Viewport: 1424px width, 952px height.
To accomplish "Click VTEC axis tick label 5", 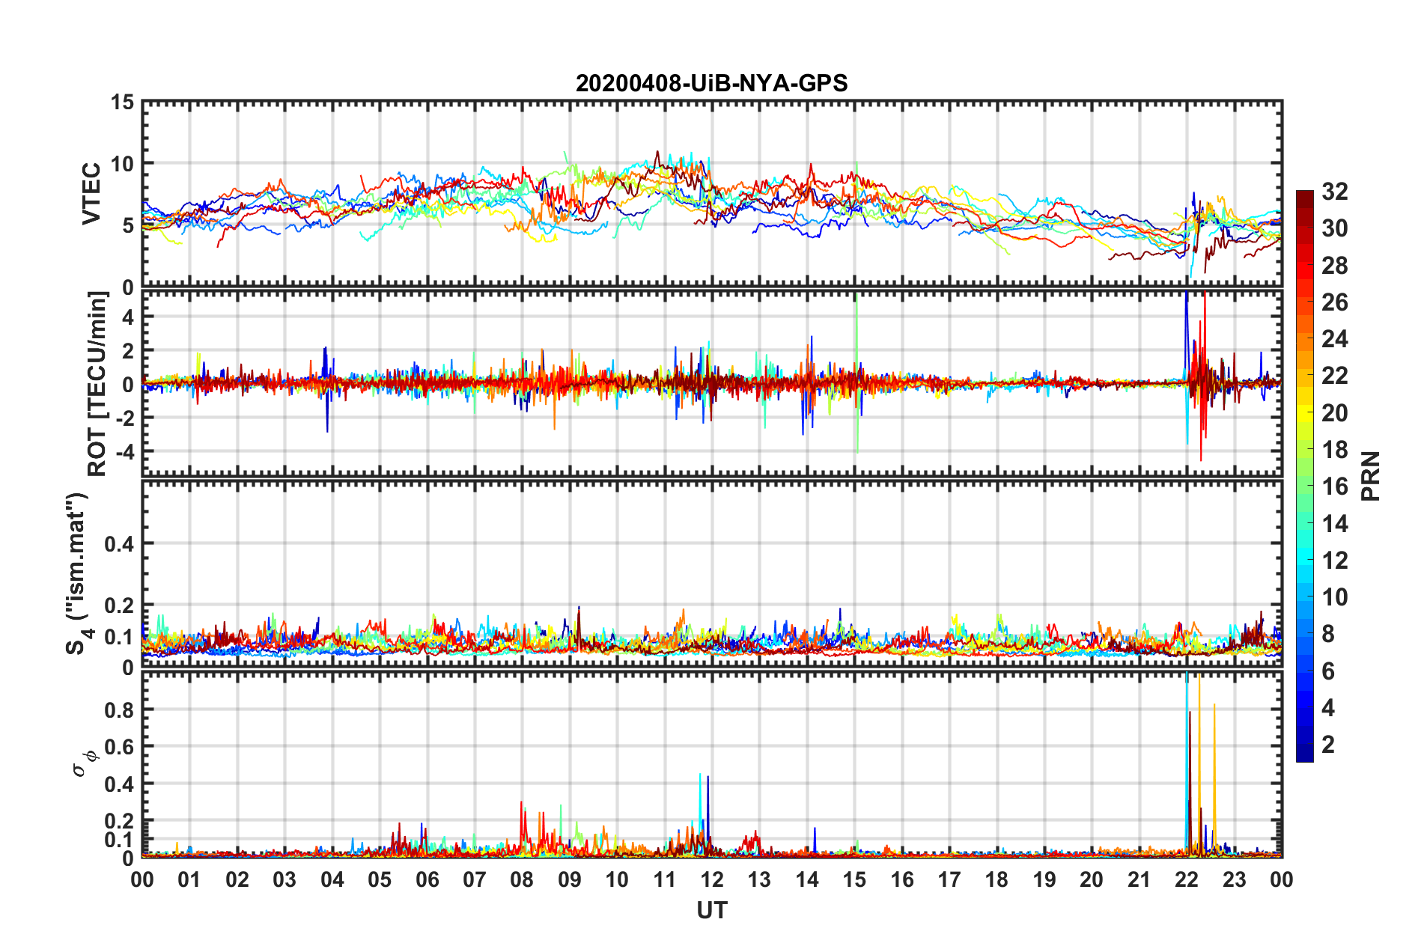I will [x=128, y=226].
